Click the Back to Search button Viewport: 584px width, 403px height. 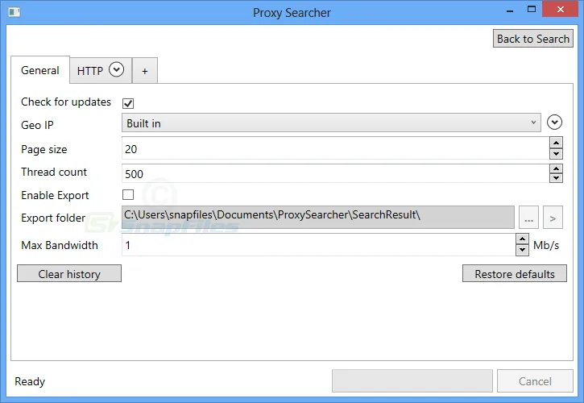coord(533,39)
